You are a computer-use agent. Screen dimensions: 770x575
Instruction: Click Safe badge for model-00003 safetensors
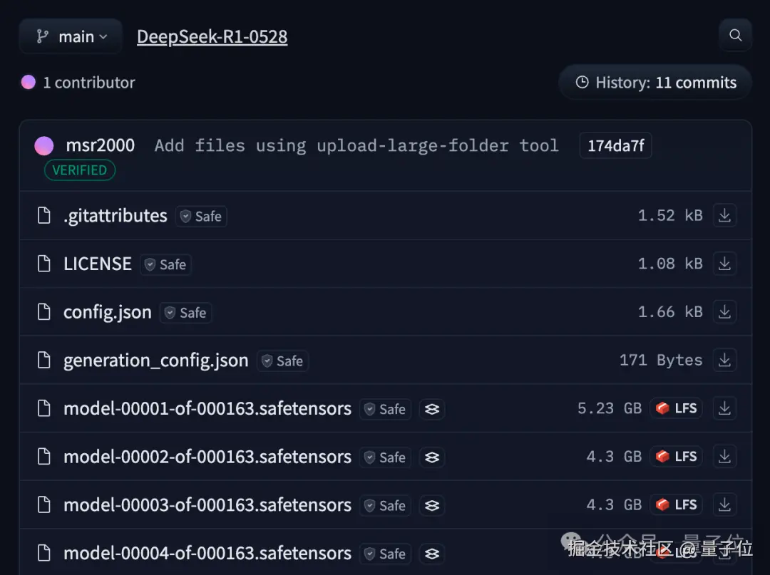click(x=386, y=505)
